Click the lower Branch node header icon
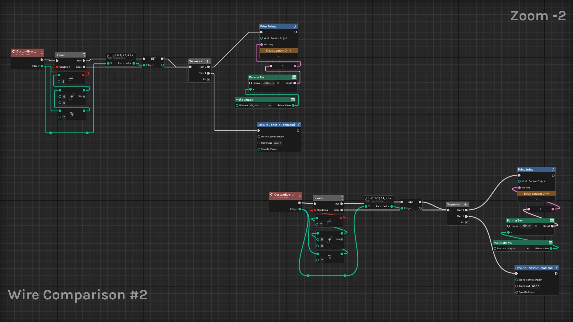The height and width of the screenshot is (322, 573). pos(341,198)
